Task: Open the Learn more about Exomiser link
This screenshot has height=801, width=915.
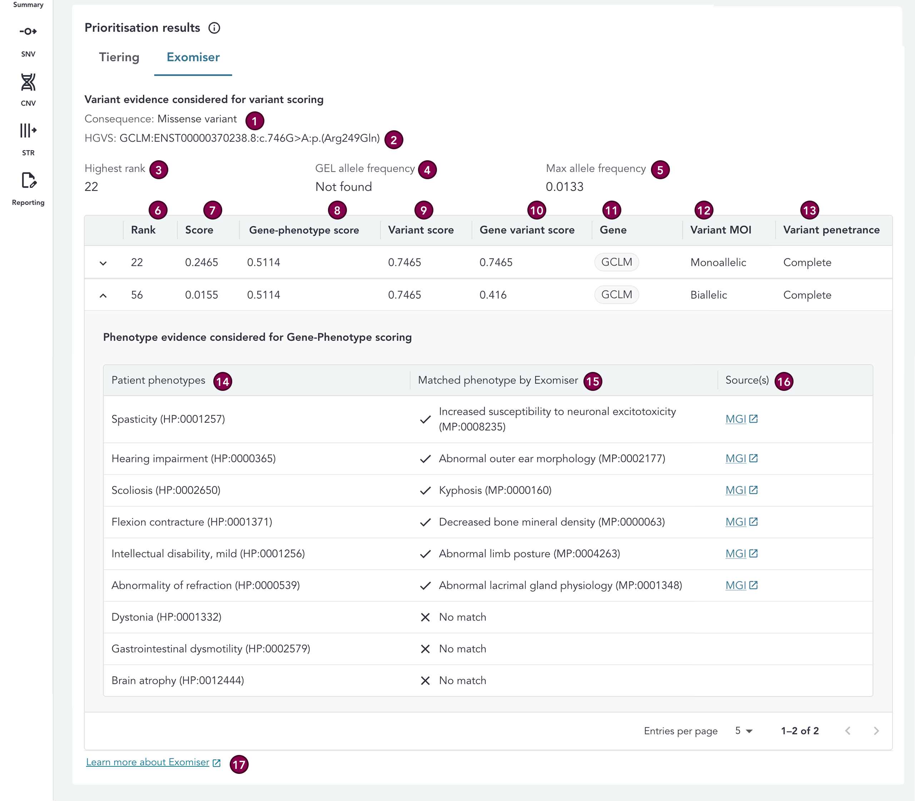Action: tap(148, 762)
